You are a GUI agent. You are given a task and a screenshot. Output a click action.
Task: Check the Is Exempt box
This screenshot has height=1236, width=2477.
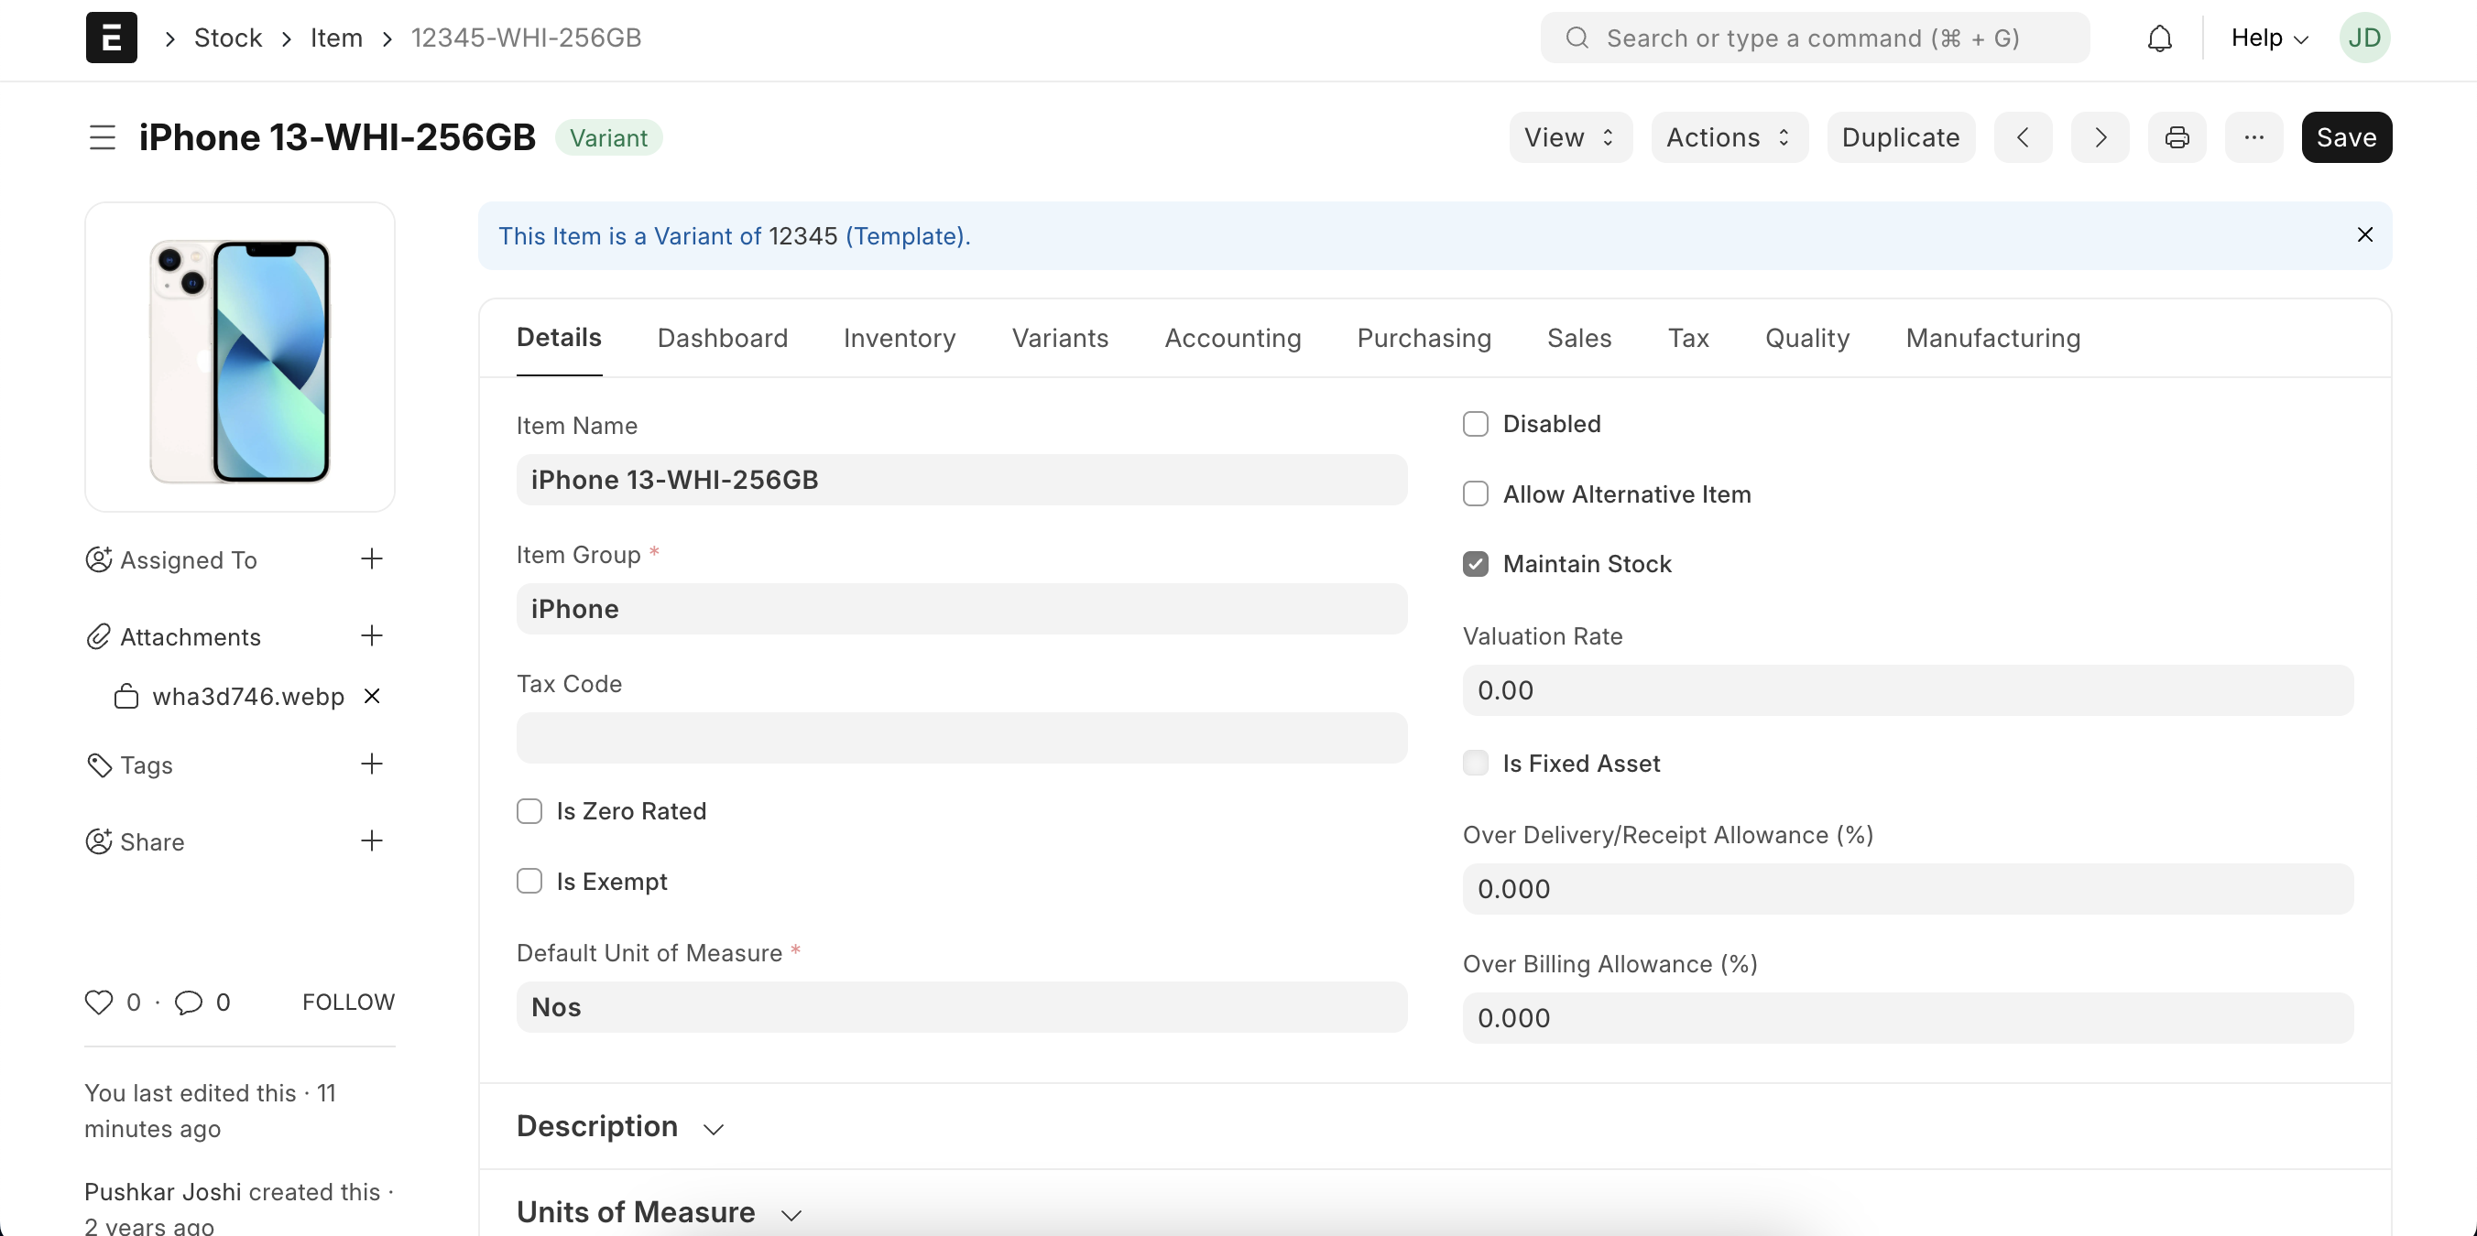pyautogui.click(x=529, y=882)
